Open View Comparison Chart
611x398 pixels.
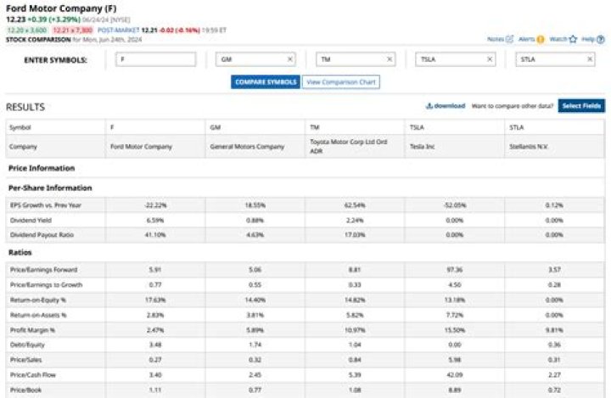tap(341, 81)
